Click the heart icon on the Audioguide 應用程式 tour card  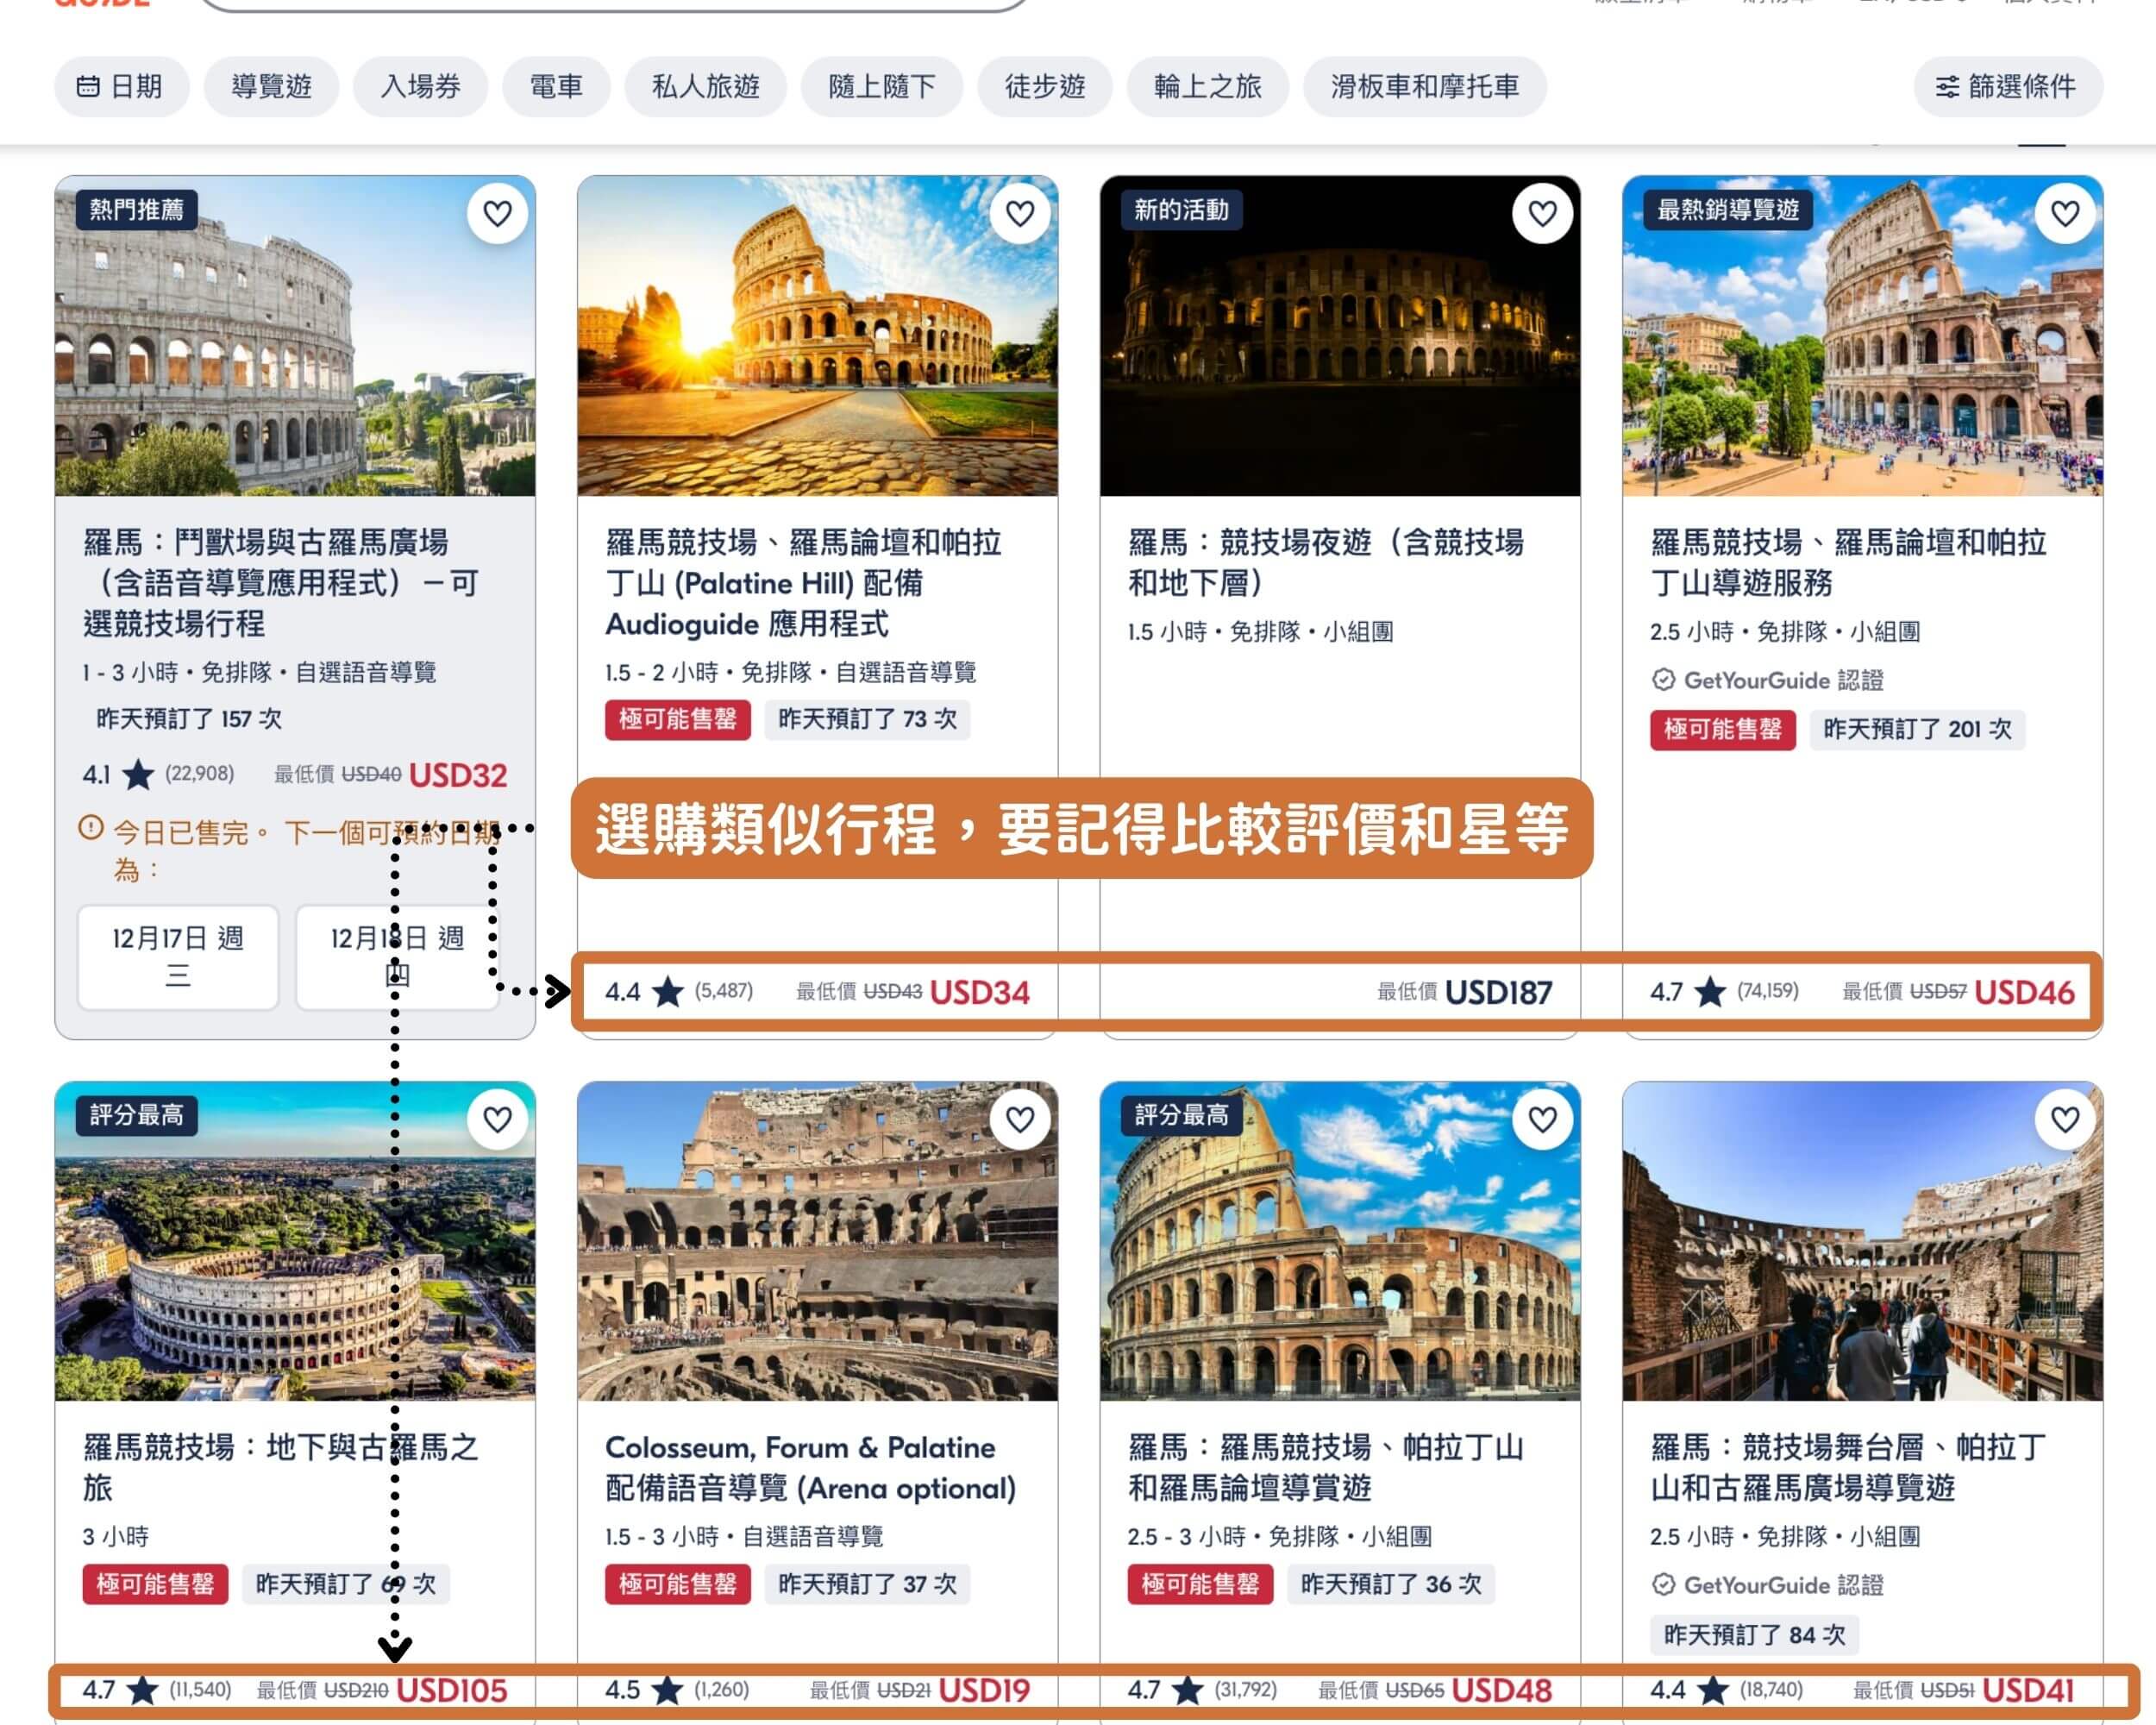[1019, 213]
